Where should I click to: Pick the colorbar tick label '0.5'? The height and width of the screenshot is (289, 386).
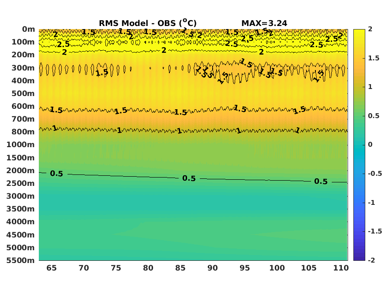point(374,116)
